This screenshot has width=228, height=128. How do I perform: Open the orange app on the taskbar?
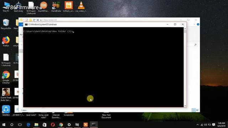85,125
